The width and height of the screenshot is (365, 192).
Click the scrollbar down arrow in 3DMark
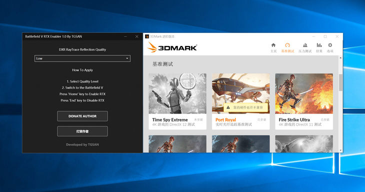click(x=341, y=150)
